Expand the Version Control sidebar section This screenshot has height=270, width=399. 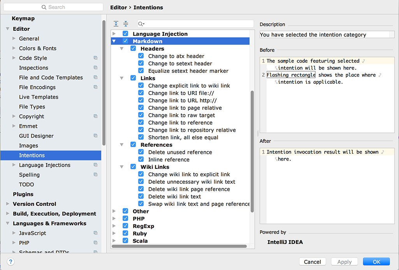pos(8,204)
